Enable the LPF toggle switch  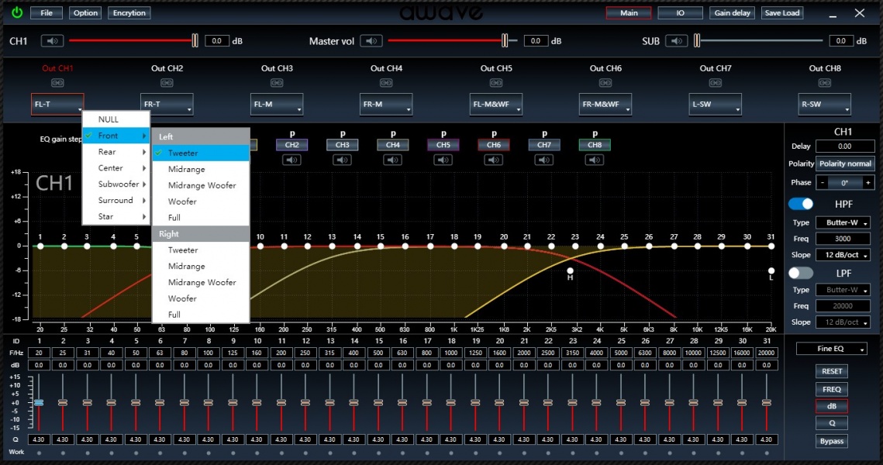coord(801,273)
